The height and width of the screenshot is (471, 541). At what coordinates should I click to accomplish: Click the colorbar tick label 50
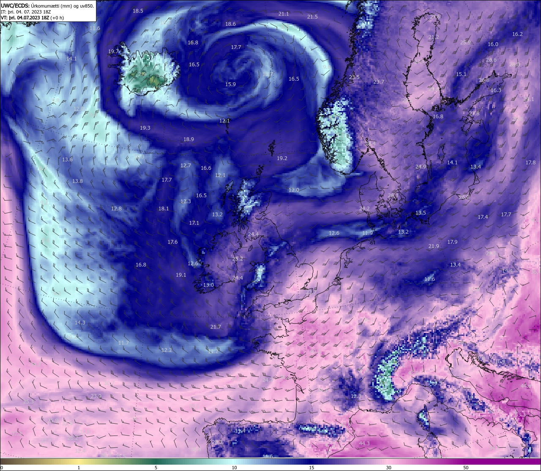[x=466, y=468]
